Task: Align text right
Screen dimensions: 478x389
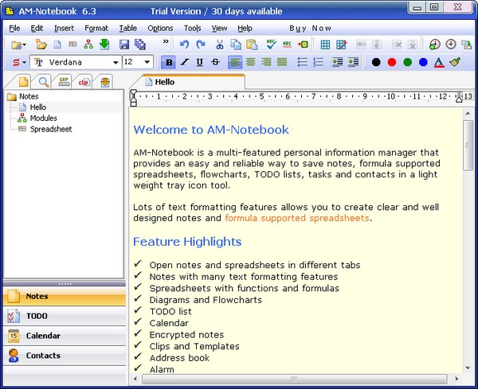Action: click(x=266, y=62)
